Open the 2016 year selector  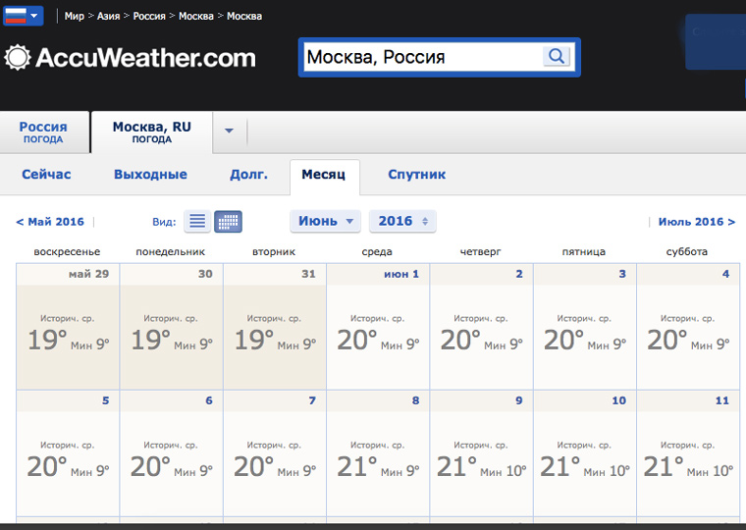coord(402,222)
